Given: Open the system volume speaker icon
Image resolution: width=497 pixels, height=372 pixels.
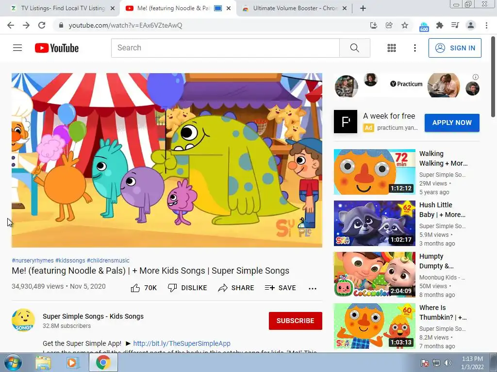Looking at the screenshot, I should pyautogui.click(x=448, y=363).
